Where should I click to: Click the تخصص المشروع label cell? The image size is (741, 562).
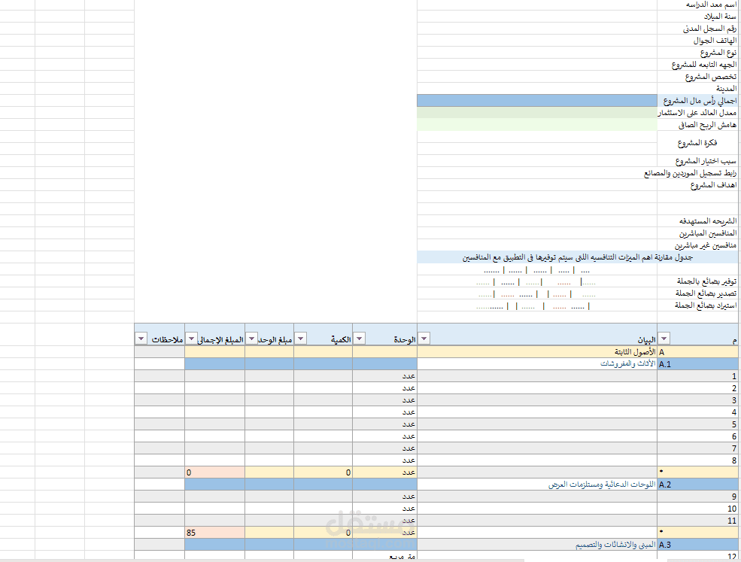pos(697,77)
